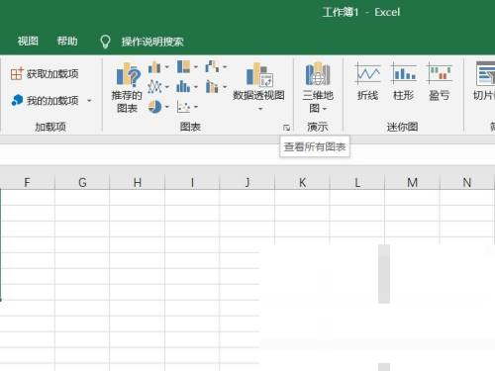Open My Add-ins (我的加载项)
The height and width of the screenshot is (371, 495).
click(x=46, y=100)
